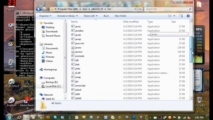Open Documents library in navigation pane
Screen dimensions: 213x120
coord(52,48)
